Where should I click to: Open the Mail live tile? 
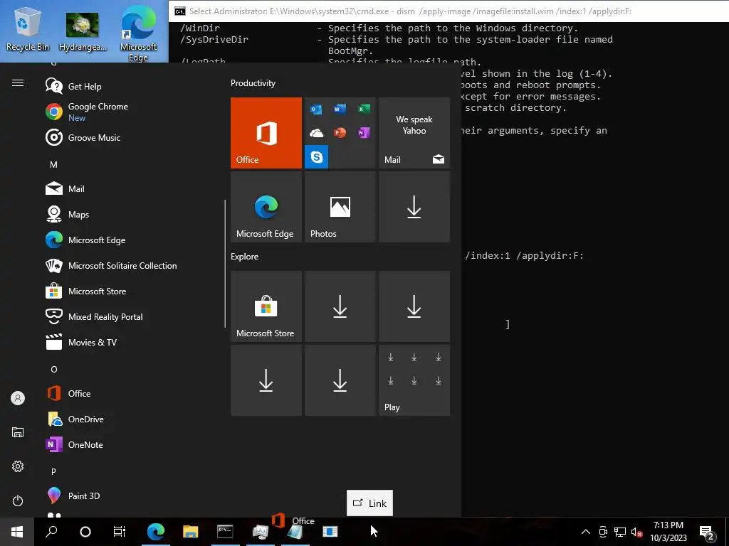[x=414, y=133]
